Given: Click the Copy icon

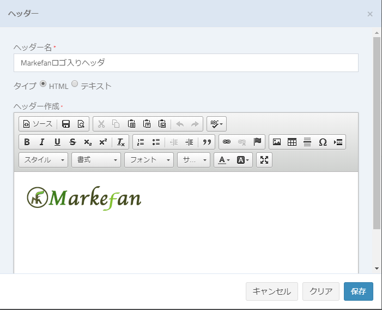Looking at the screenshot, I should 116,124.
